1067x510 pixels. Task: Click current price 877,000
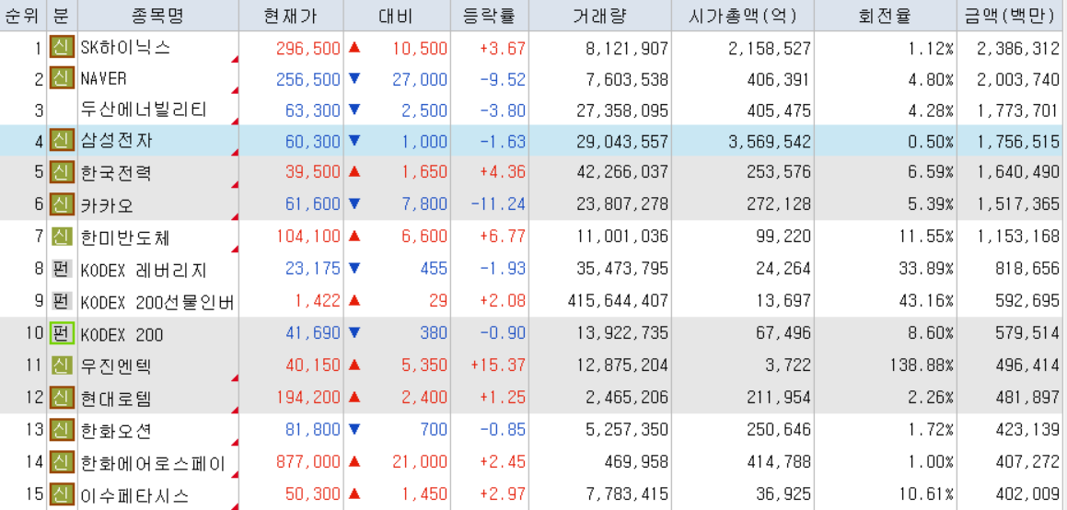(308, 462)
